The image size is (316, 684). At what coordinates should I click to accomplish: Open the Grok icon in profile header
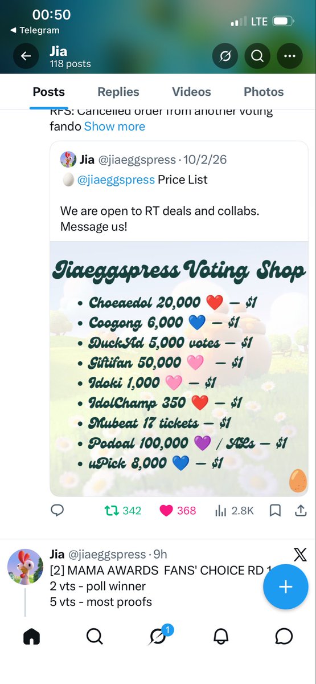[x=224, y=56]
